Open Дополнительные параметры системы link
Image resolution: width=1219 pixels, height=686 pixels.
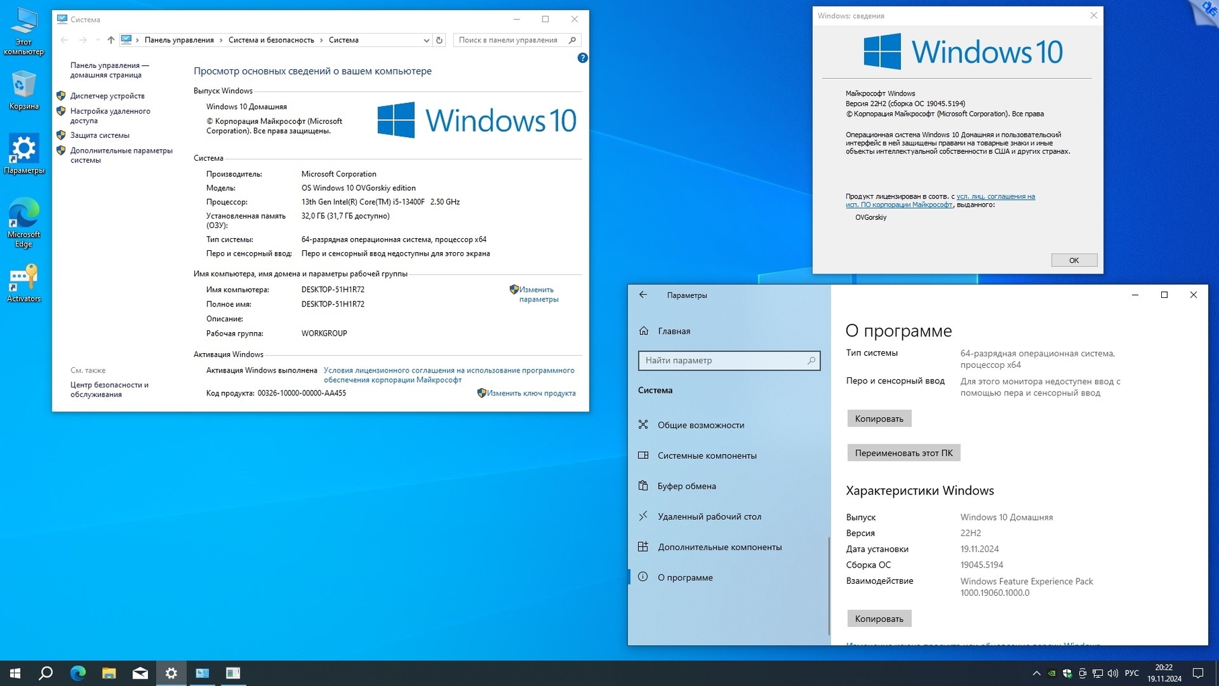(x=121, y=155)
